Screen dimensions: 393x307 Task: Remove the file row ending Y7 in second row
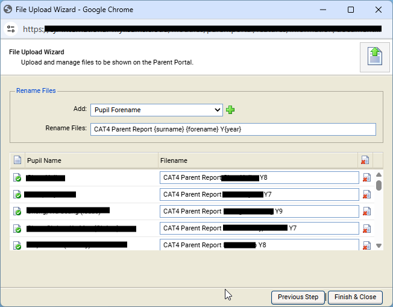click(x=366, y=195)
